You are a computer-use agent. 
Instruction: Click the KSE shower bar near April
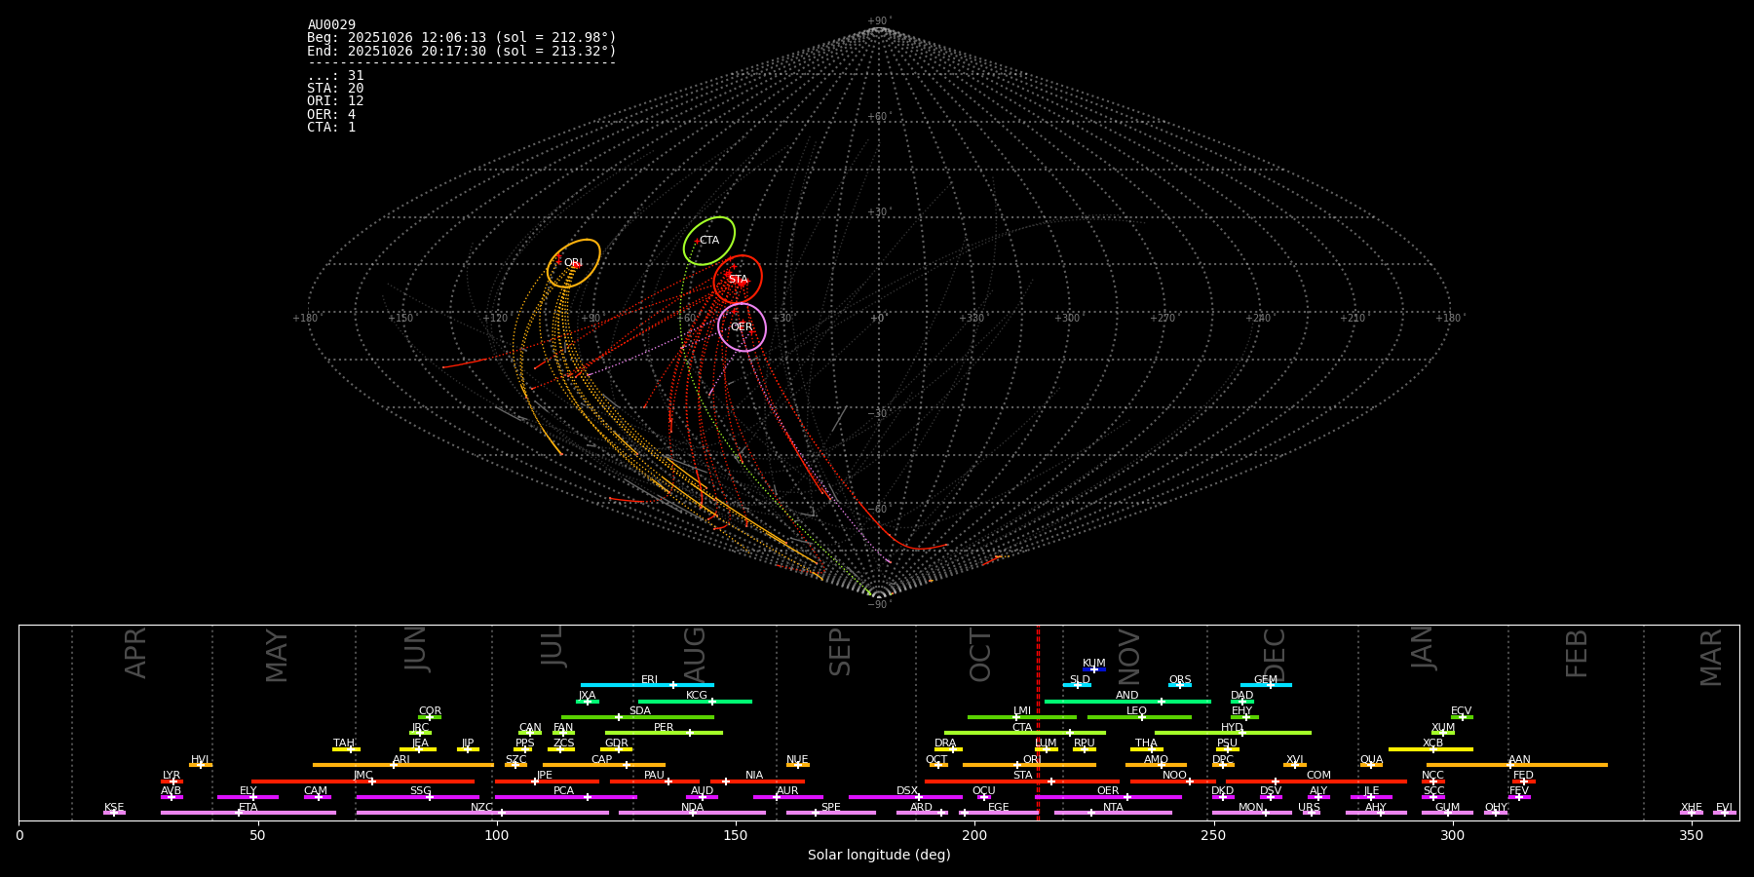[114, 813]
